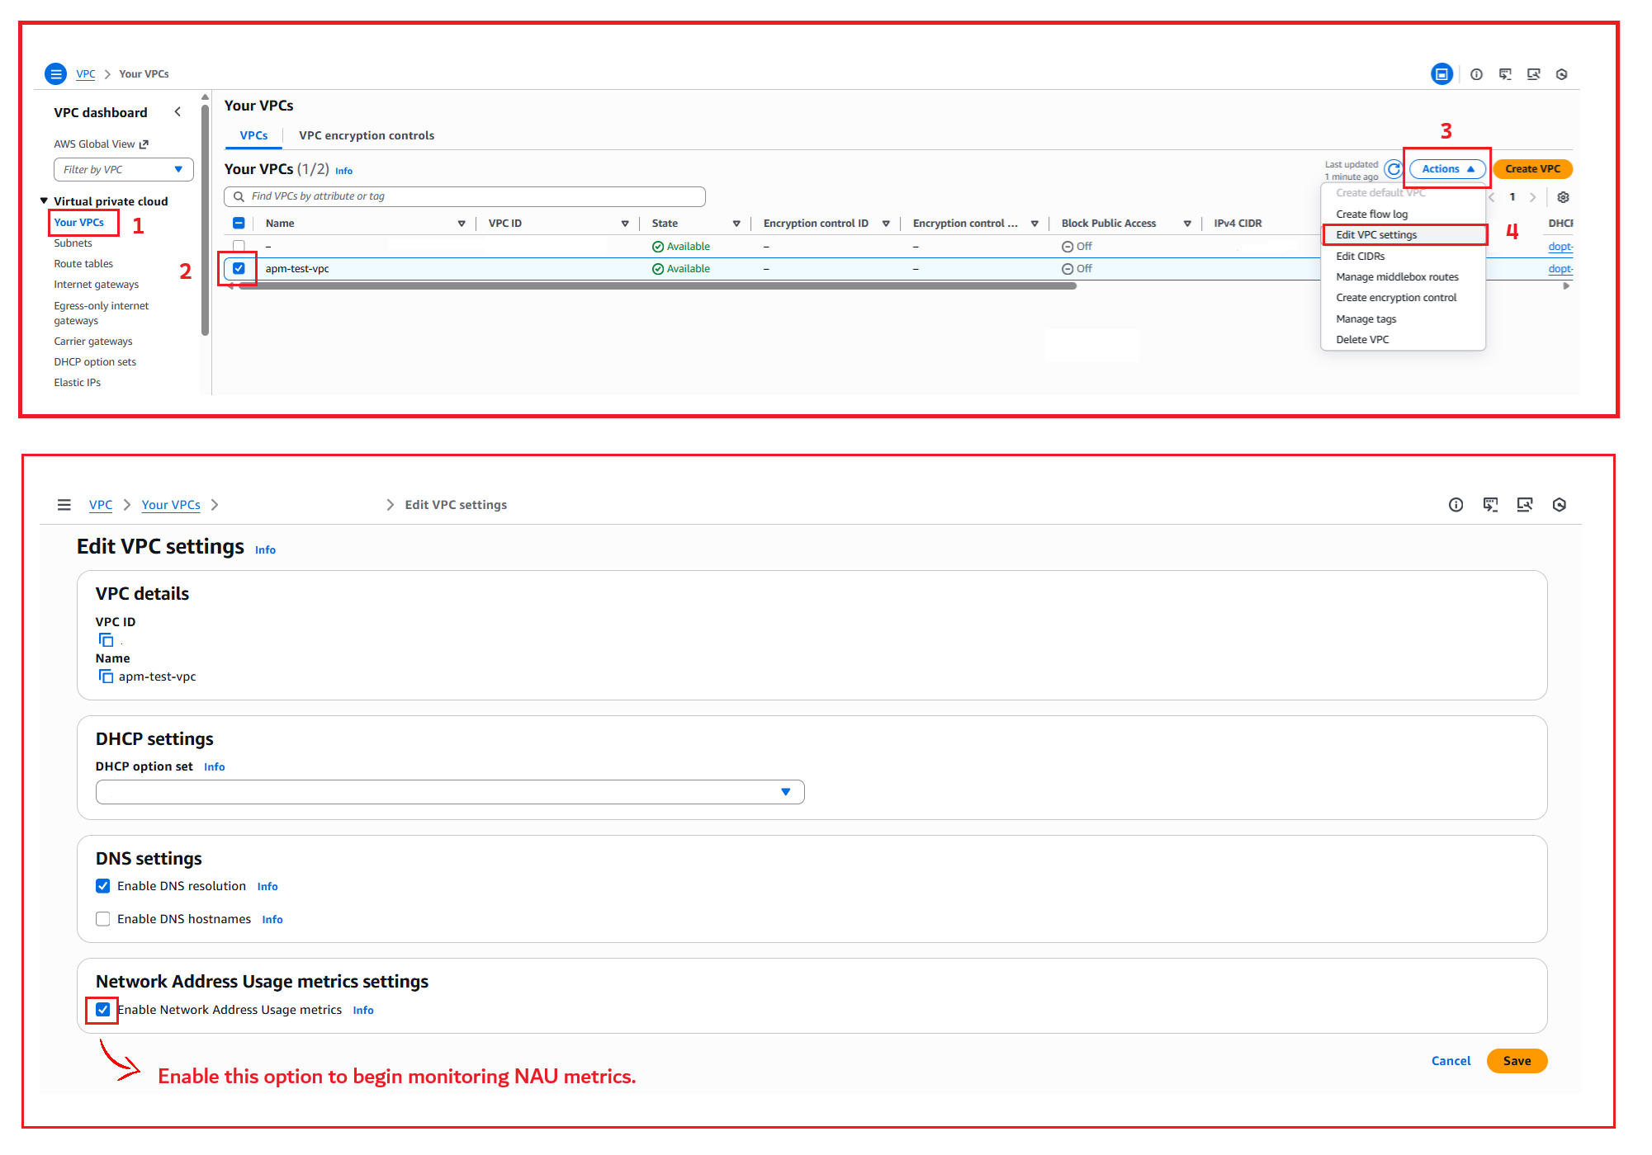Click the orange Save button

(x=1516, y=1061)
